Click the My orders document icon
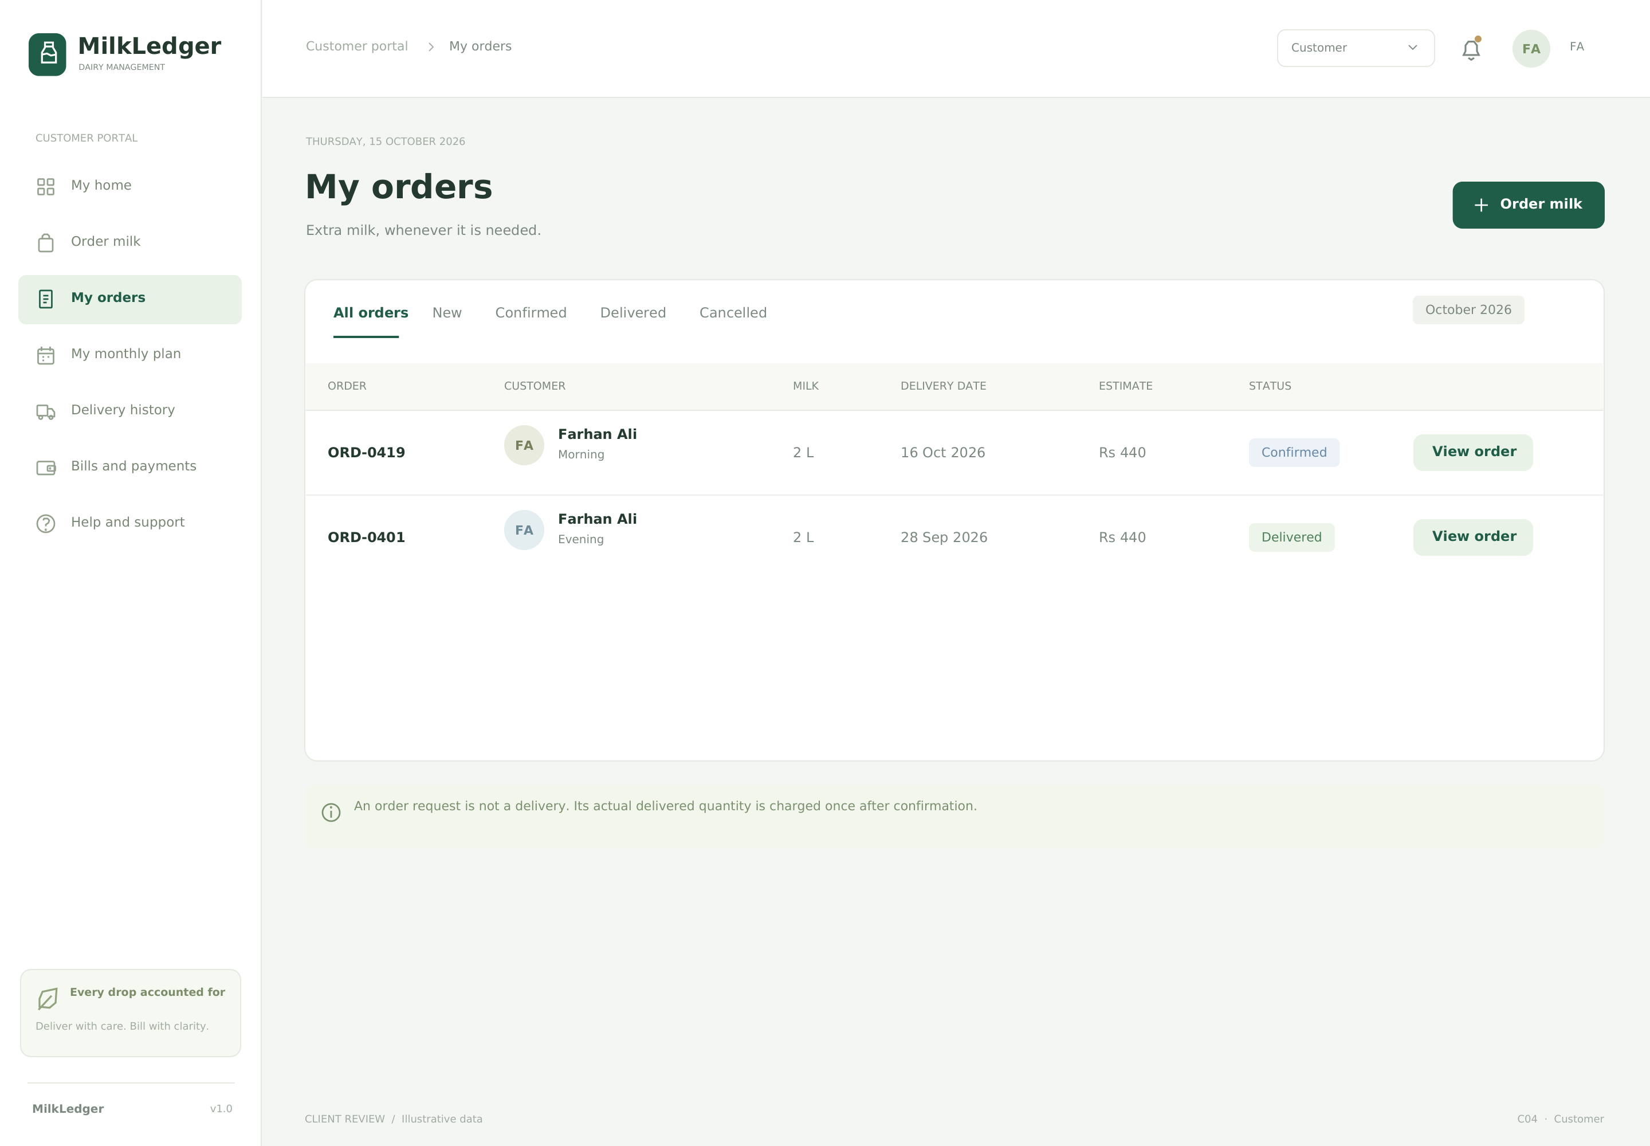The image size is (1650, 1146). tap(46, 299)
